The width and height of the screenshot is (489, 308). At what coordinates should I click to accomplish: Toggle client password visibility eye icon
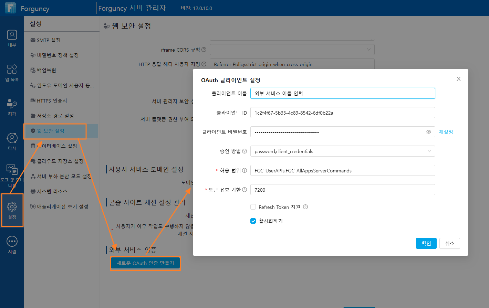[429, 132]
